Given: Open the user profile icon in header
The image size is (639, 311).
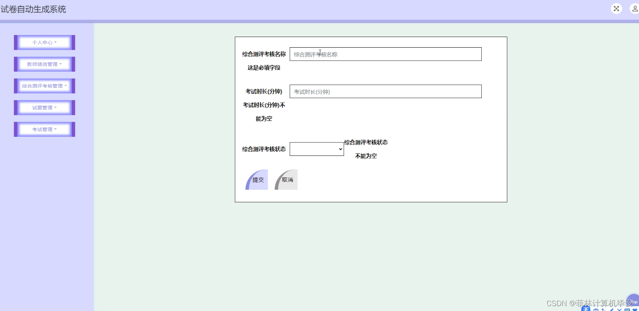Looking at the screenshot, I should [635, 9].
